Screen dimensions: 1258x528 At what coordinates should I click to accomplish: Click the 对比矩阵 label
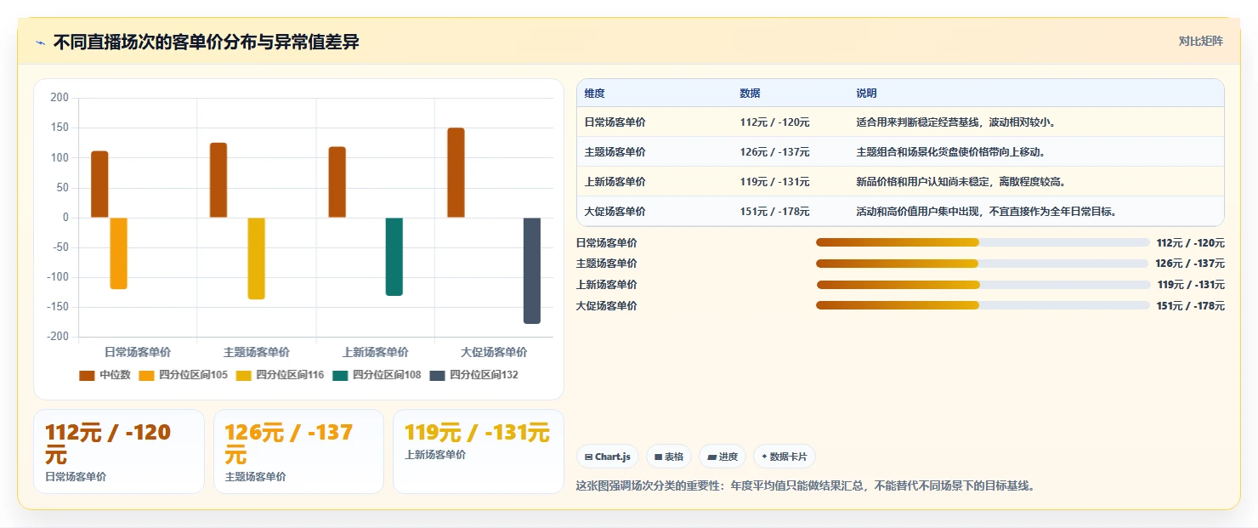(x=1200, y=42)
